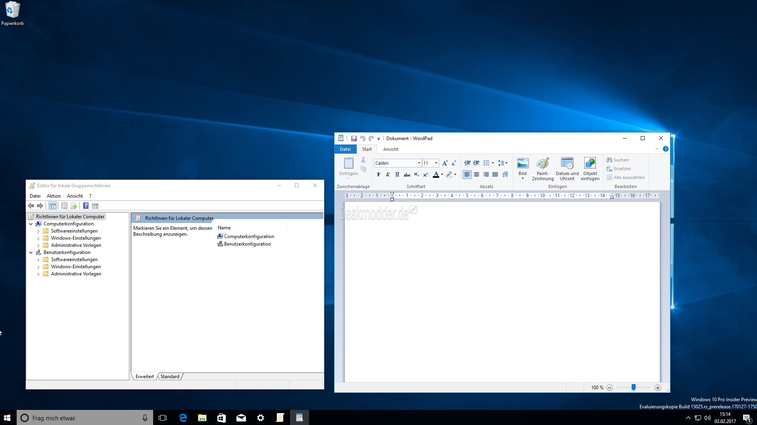Click the zoom out minus button in WordPad

tap(609, 388)
